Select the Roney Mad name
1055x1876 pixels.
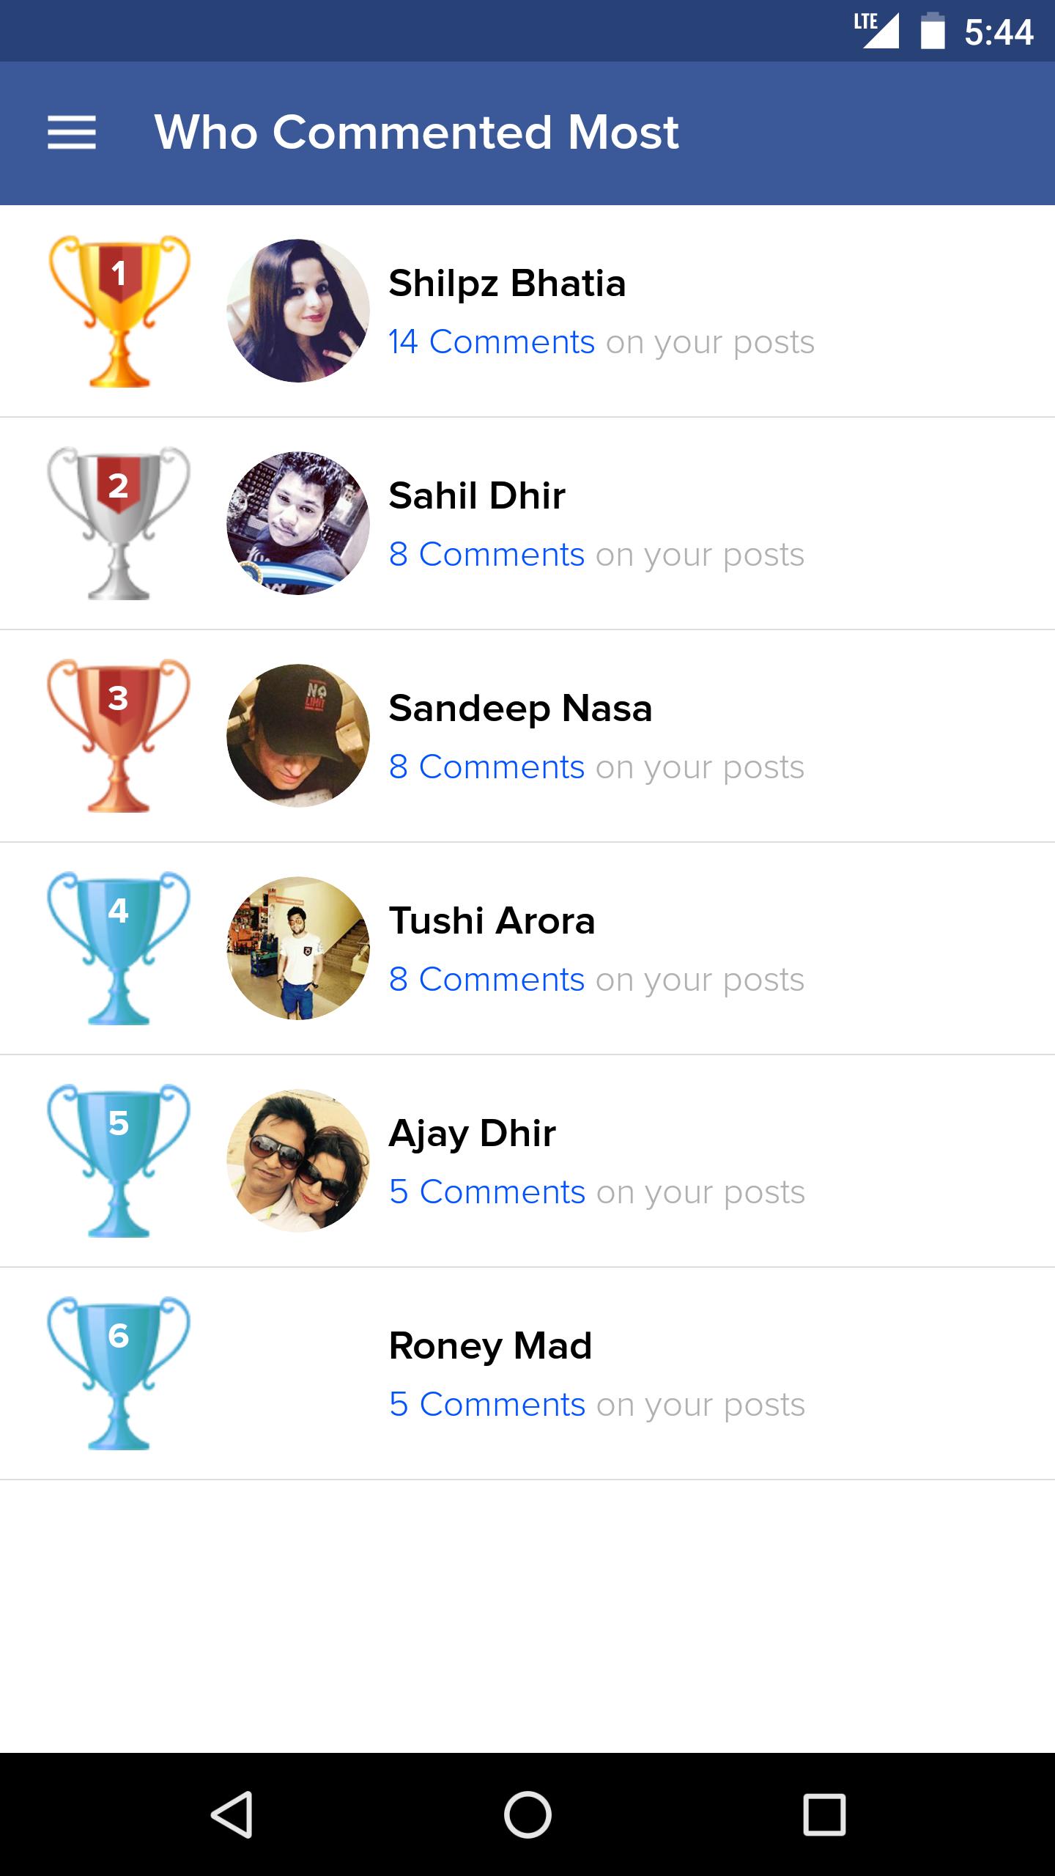pos(490,1345)
